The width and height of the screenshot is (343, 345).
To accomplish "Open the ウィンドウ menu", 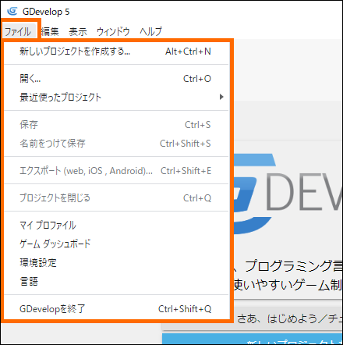I will point(113,31).
